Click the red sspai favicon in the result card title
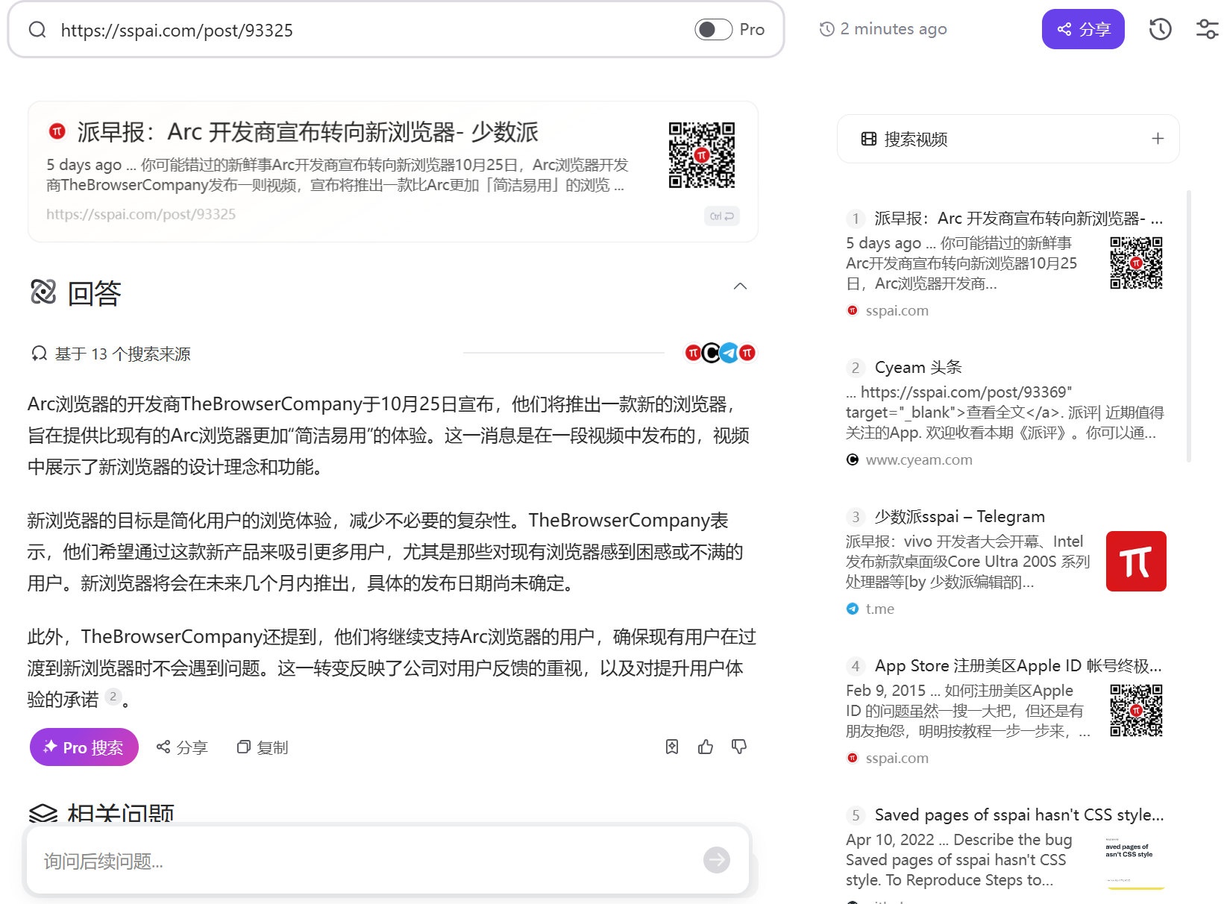1224x904 pixels. coord(57,131)
